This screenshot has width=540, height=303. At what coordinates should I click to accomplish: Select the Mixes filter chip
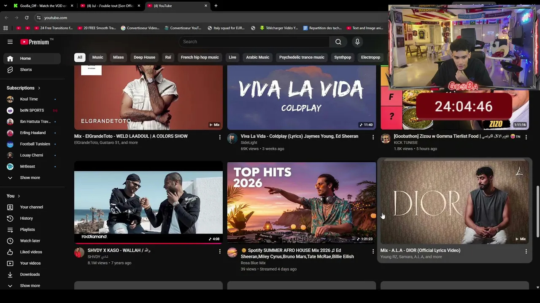(x=119, y=57)
